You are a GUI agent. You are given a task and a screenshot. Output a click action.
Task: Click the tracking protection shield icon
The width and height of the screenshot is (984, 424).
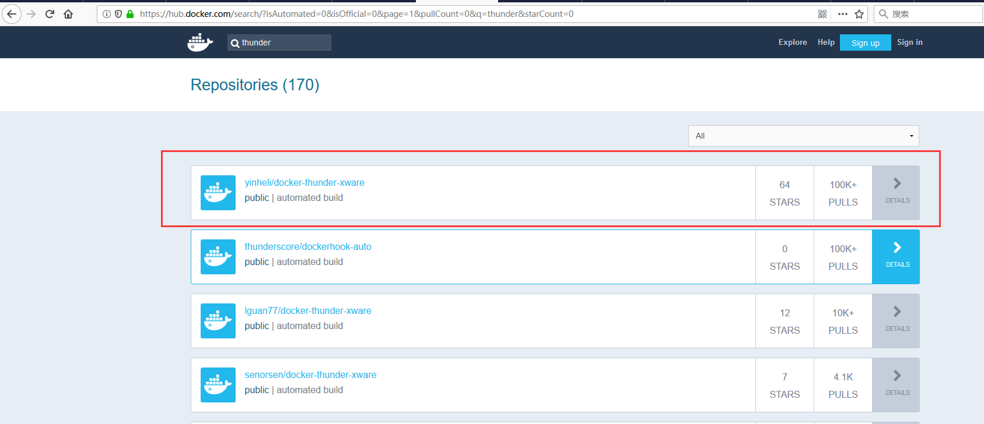pyautogui.click(x=118, y=14)
